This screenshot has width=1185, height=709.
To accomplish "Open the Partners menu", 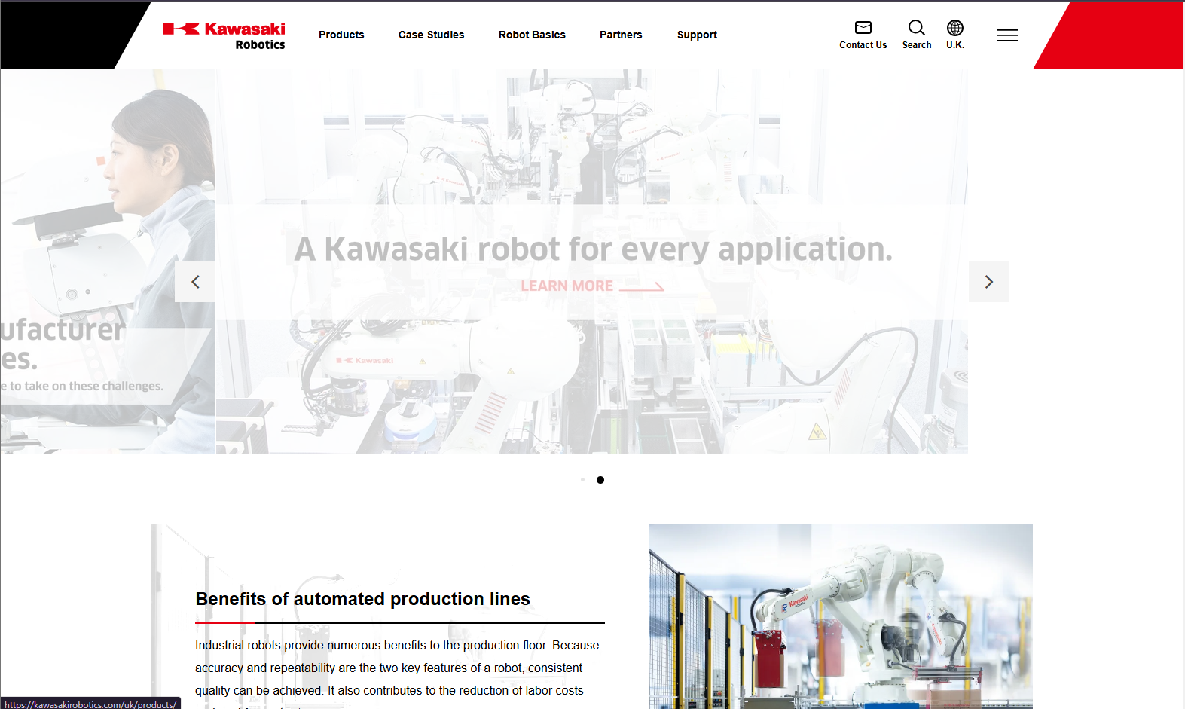I will [x=621, y=35].
